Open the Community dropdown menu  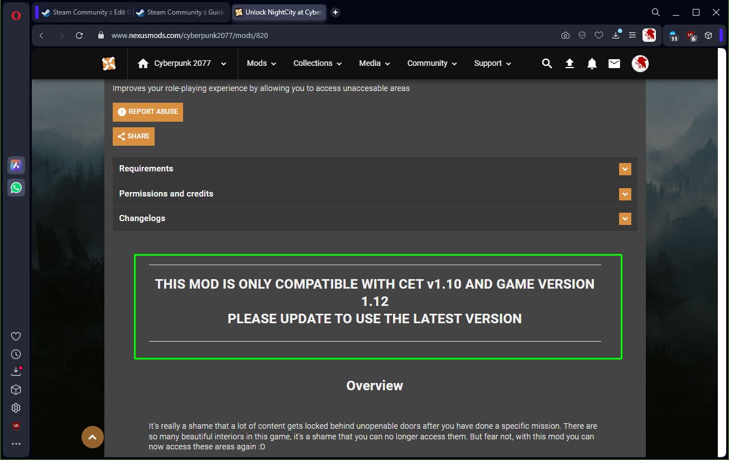(x=432, y=64)
